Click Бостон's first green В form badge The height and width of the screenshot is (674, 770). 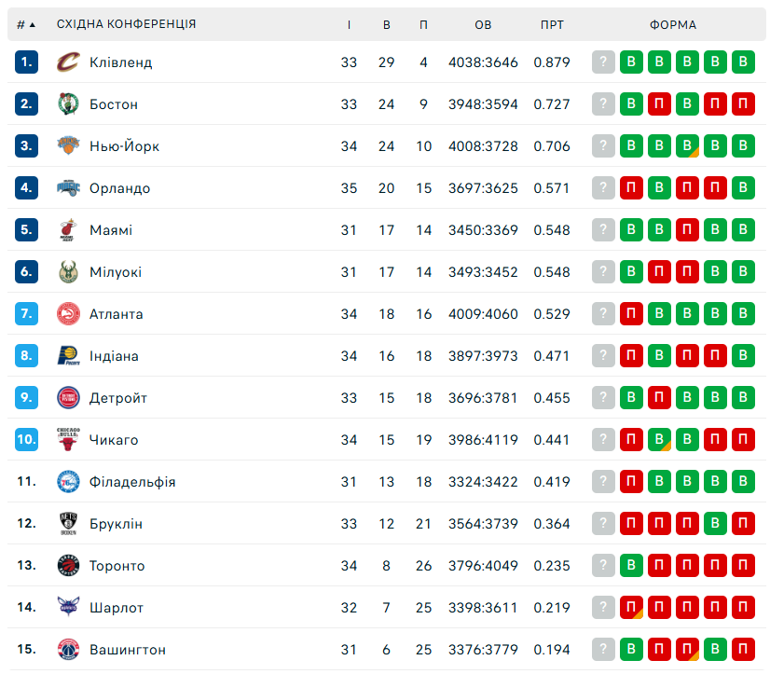[x=632, y=104]
